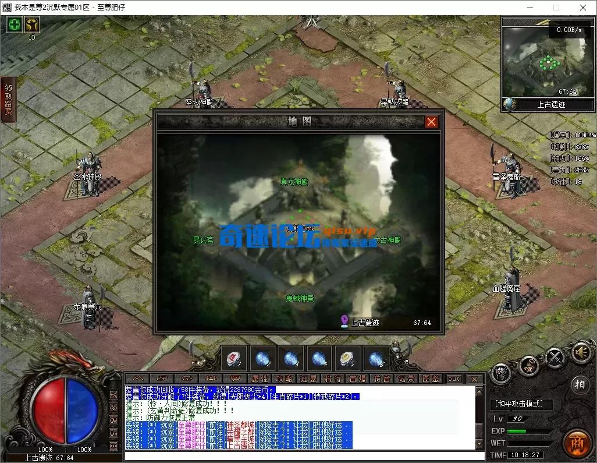Click the chat text input field

(x=304, y=456)
